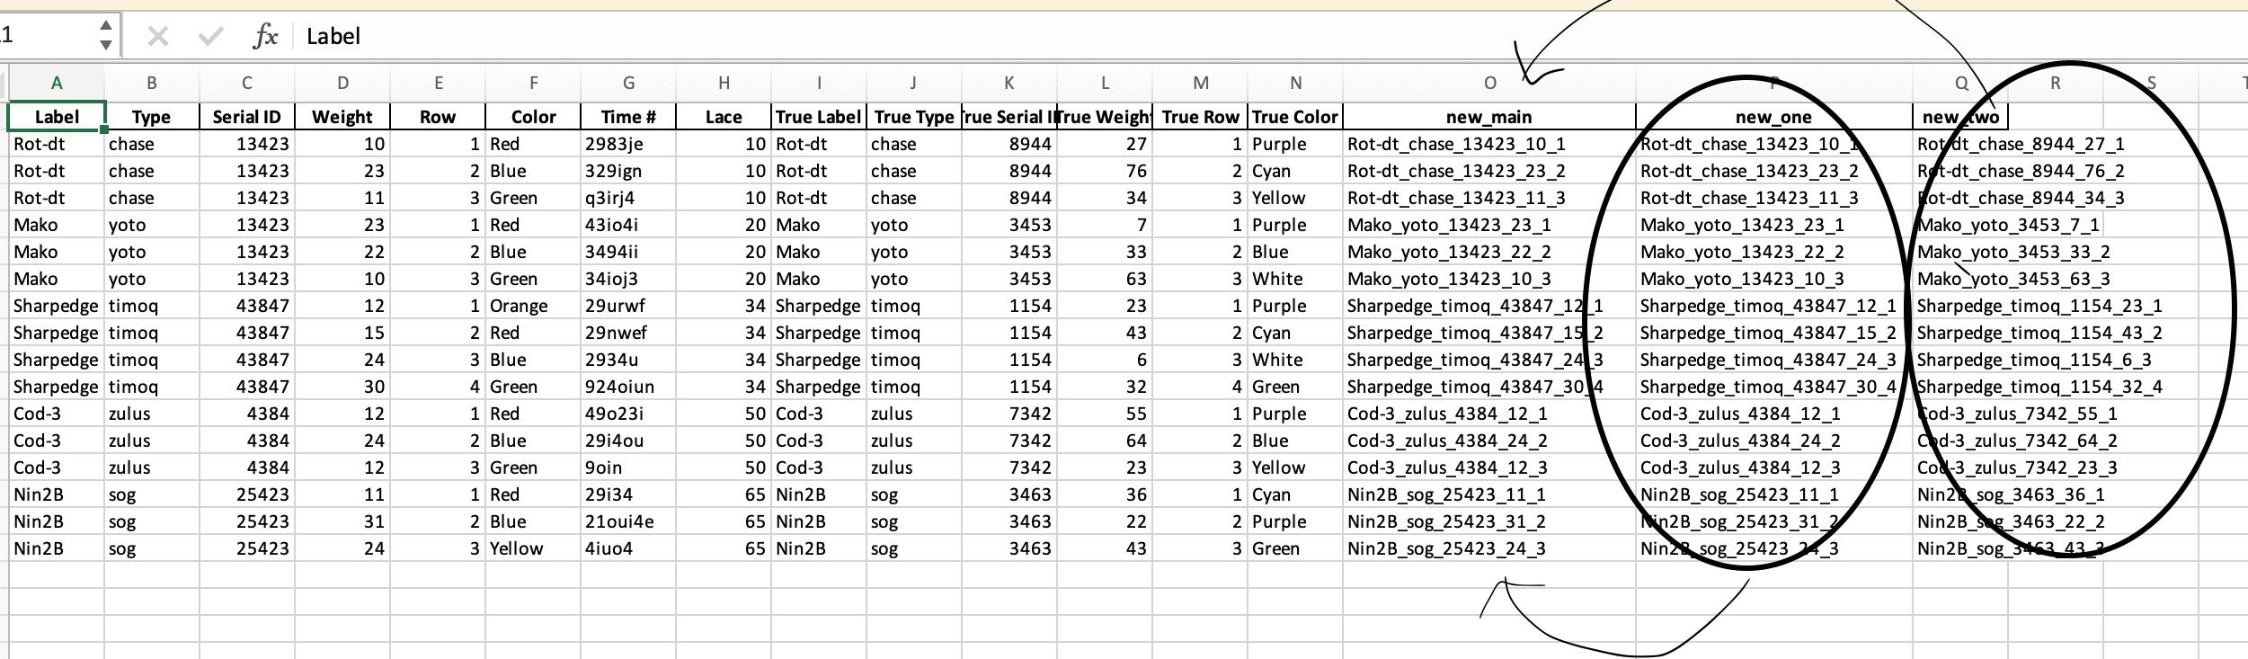Screen dimensions: 2248x659
Task: Click the 'new_two' header cell
Action: 1960,117
